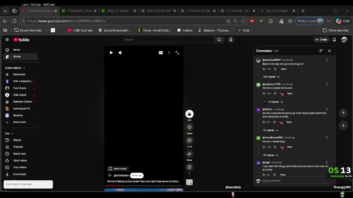The width and height of the screenshot is (353, 198).
Task: Add this page to favorites star
Action: (243, 21)
